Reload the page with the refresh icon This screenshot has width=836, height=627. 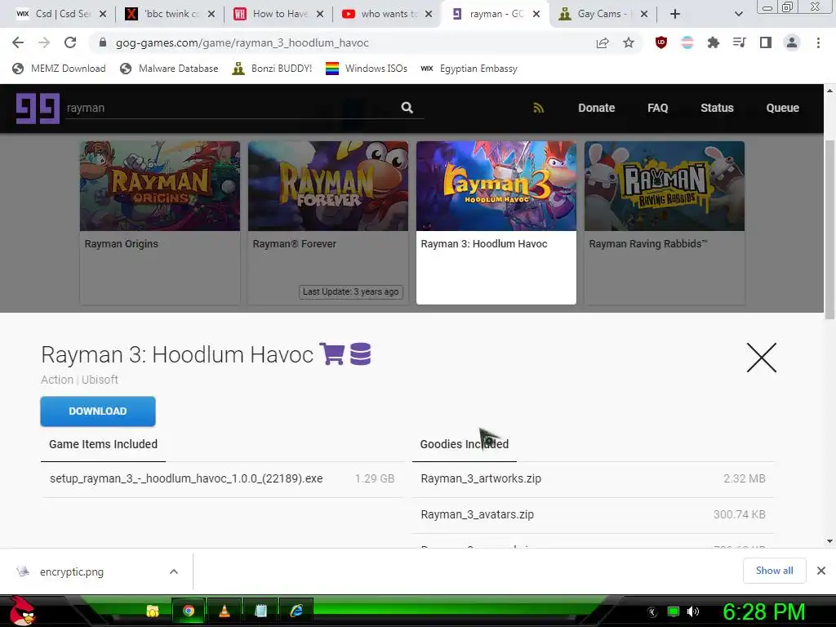coord(70,42)
